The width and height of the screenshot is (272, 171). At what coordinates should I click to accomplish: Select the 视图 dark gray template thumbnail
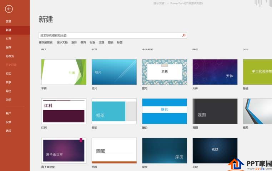pos(215,111)
